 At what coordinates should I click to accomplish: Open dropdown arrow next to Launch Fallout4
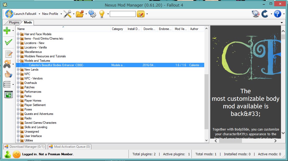(x=39, y=14)
